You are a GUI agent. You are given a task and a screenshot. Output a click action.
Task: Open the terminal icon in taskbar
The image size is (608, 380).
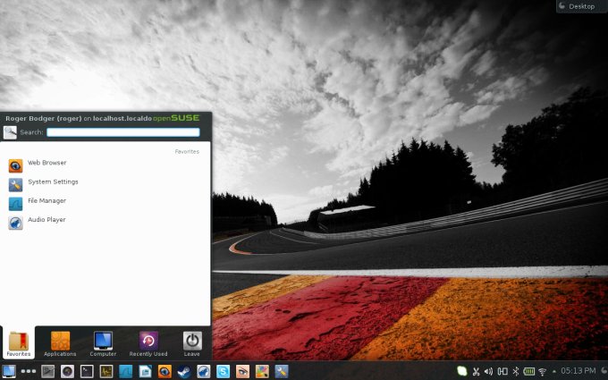click(87, 371)
